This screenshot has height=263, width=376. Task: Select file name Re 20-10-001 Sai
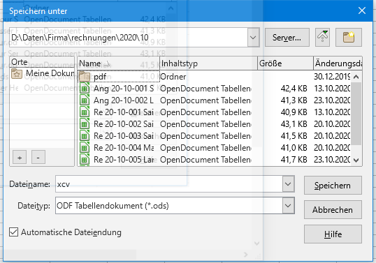124,112
